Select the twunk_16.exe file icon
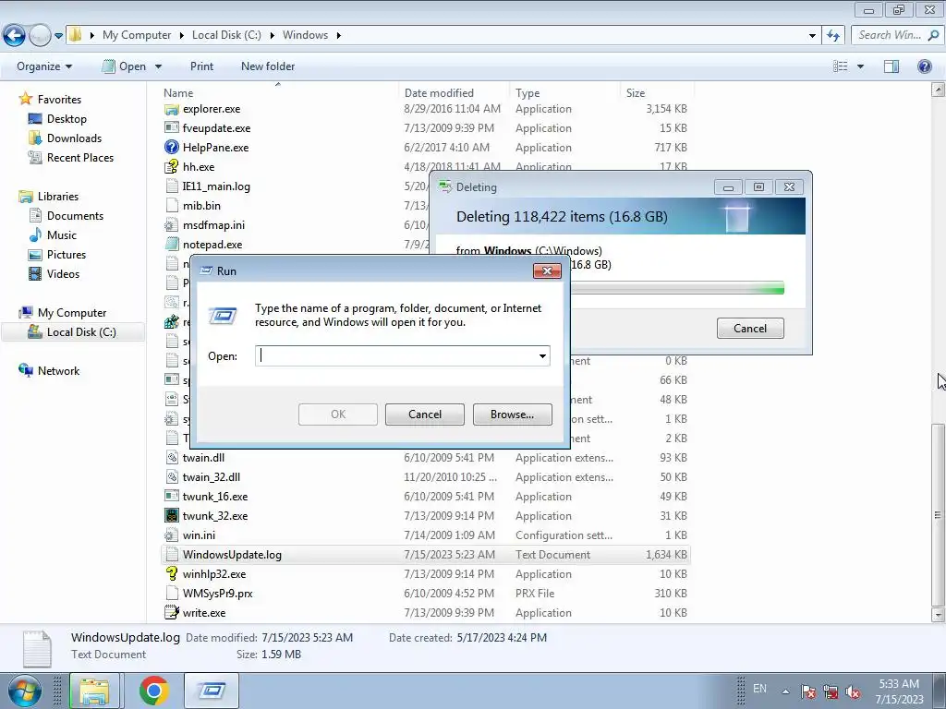This screenshot has height=709, width=946. pos(171,496)
